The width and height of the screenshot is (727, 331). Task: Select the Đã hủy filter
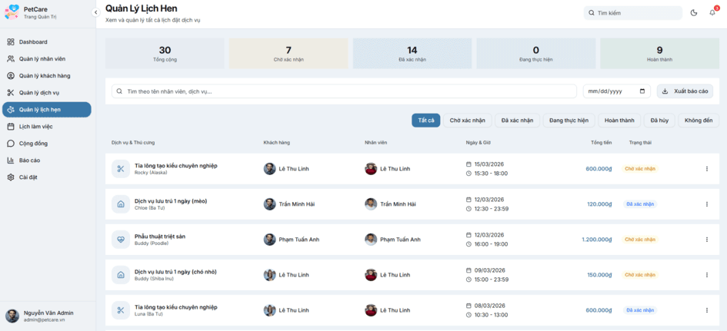pyautogui.click(x=659, y=121)
